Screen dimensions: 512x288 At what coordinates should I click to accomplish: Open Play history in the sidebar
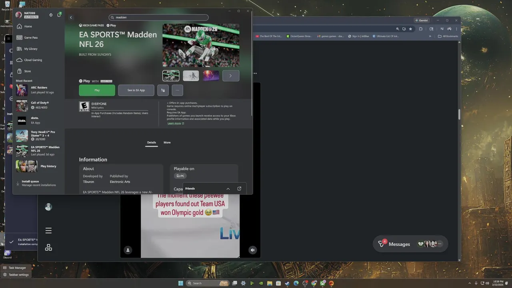(x=39, y=166)
